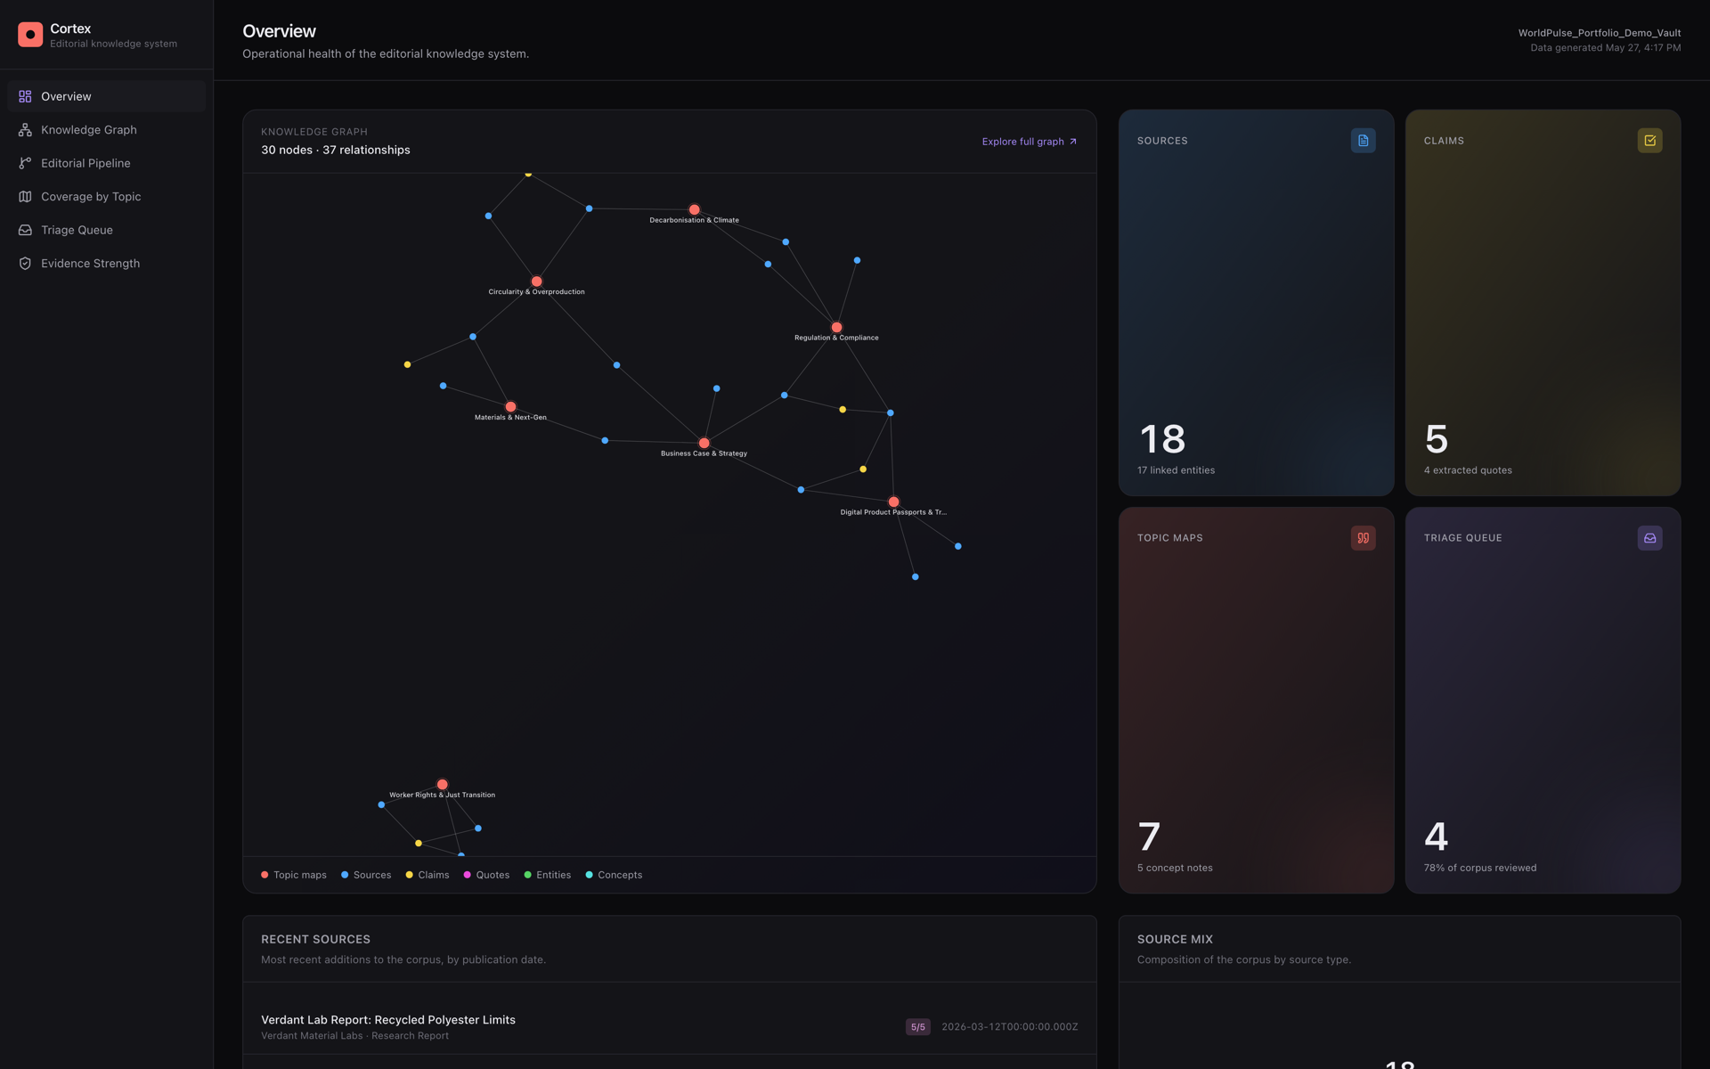The image size is (1710, 1069).
Task: Click the Triage Queue inbox icon in sidebar
Action: tap(25, 230)
